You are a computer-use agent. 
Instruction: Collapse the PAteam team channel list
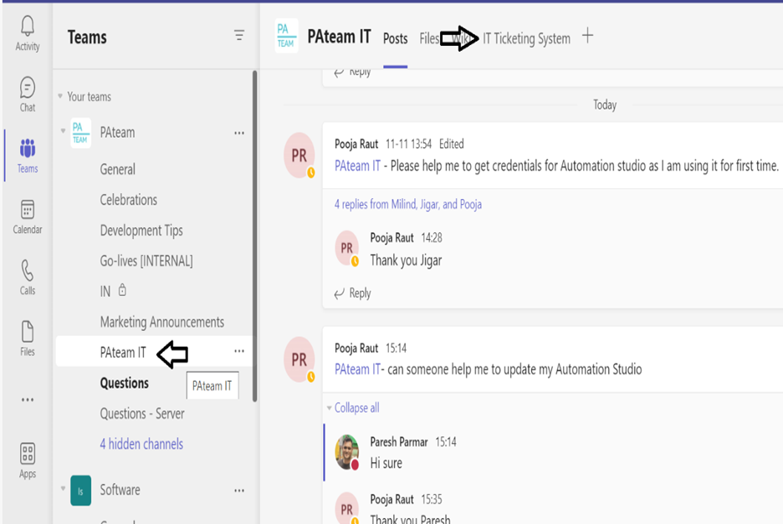point(61,133)
